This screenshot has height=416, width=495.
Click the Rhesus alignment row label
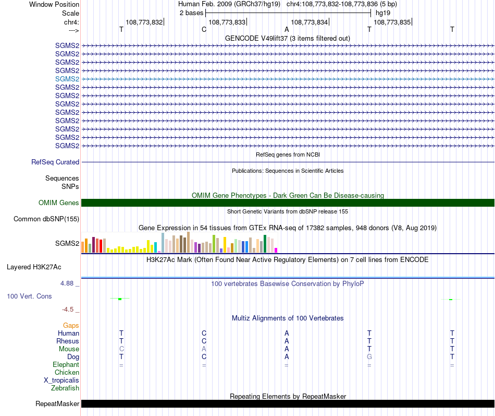pyautogui.click(x=68, y=341)
